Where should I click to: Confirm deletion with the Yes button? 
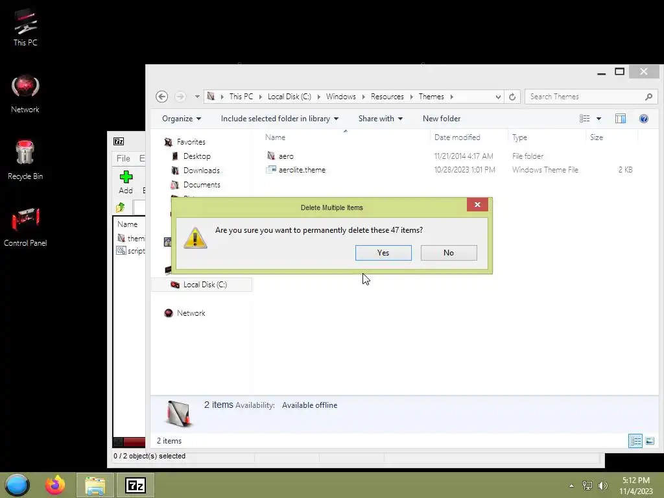click(x=383, y=253)
